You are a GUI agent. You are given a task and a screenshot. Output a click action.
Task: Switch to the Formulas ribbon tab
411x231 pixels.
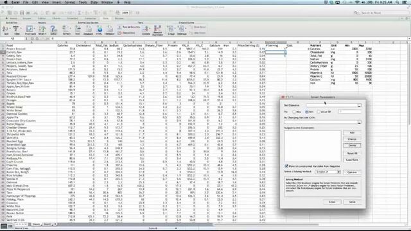[x=90, y=19]
